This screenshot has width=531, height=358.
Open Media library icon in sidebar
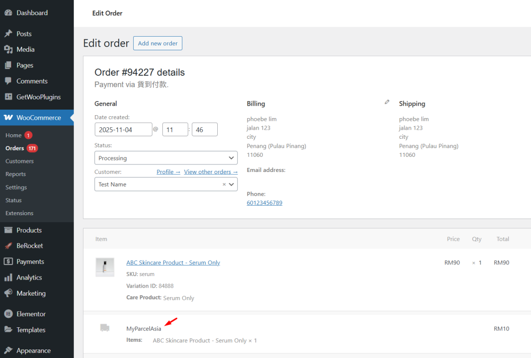(8, 49)
